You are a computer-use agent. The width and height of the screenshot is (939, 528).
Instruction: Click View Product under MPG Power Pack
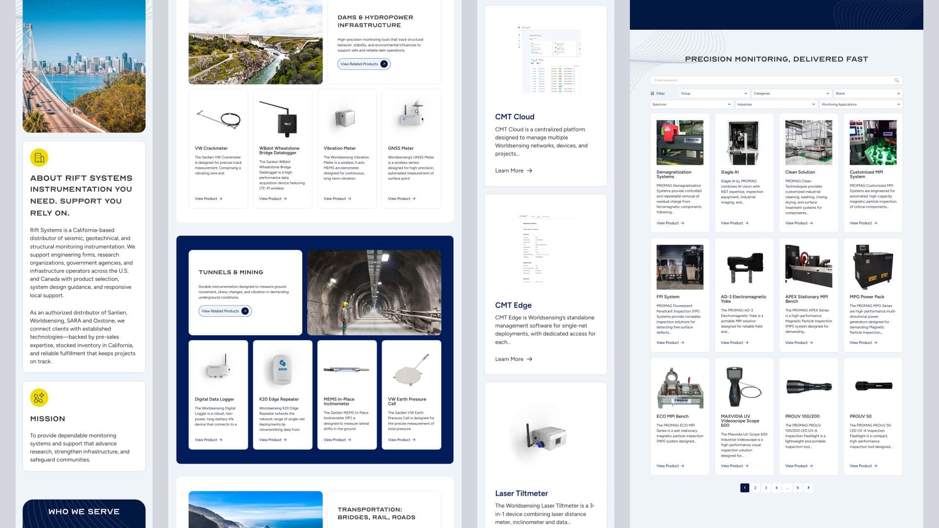coord(863,343)
